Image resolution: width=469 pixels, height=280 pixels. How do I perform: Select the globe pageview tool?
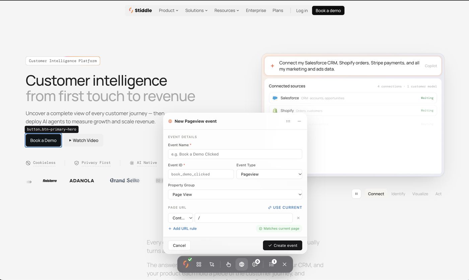(242, 264)
